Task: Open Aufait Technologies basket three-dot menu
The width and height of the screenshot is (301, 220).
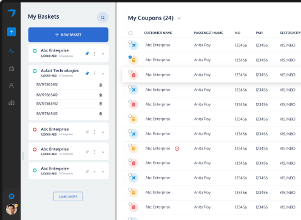Action: 95,73
